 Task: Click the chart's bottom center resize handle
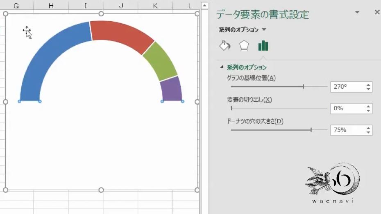click(x=101, y=190)
